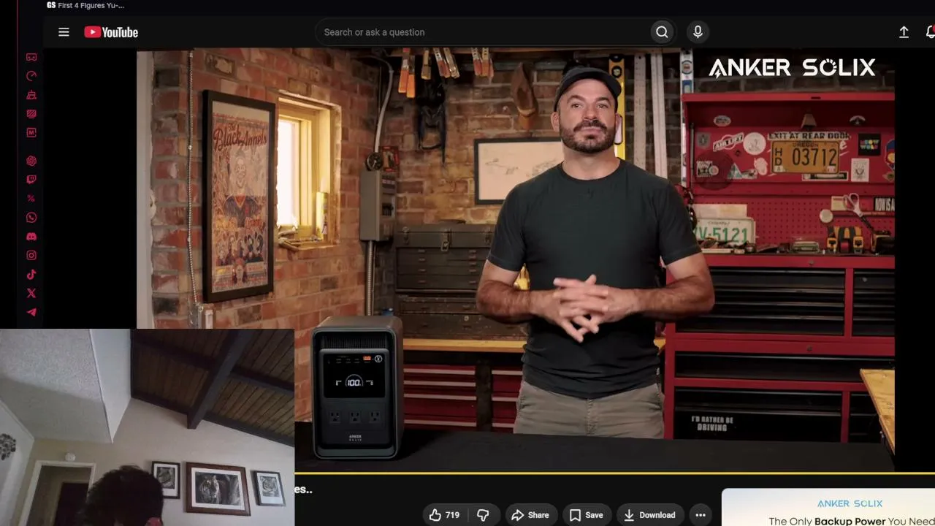This screenshot has width=935, height=526.
Task: Download the video
Action: pos(649,515)
